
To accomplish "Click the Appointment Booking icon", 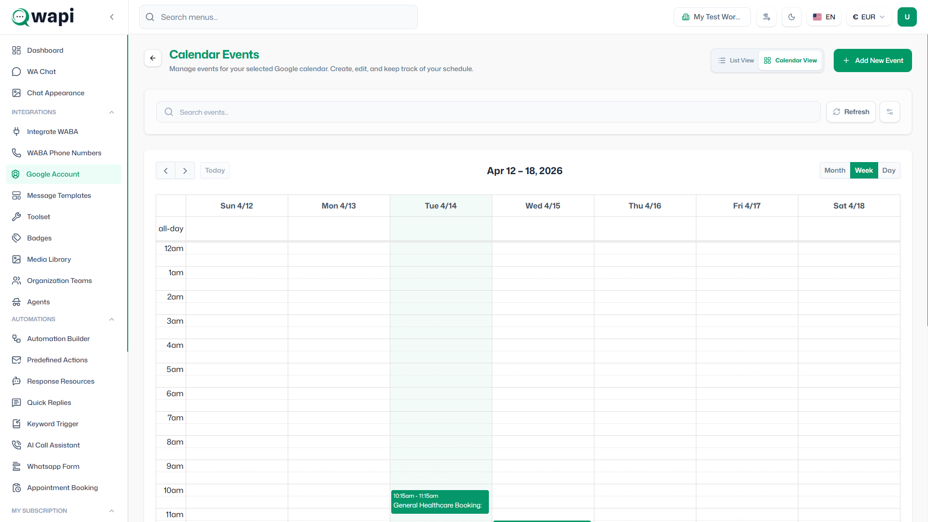I will 16,488.
